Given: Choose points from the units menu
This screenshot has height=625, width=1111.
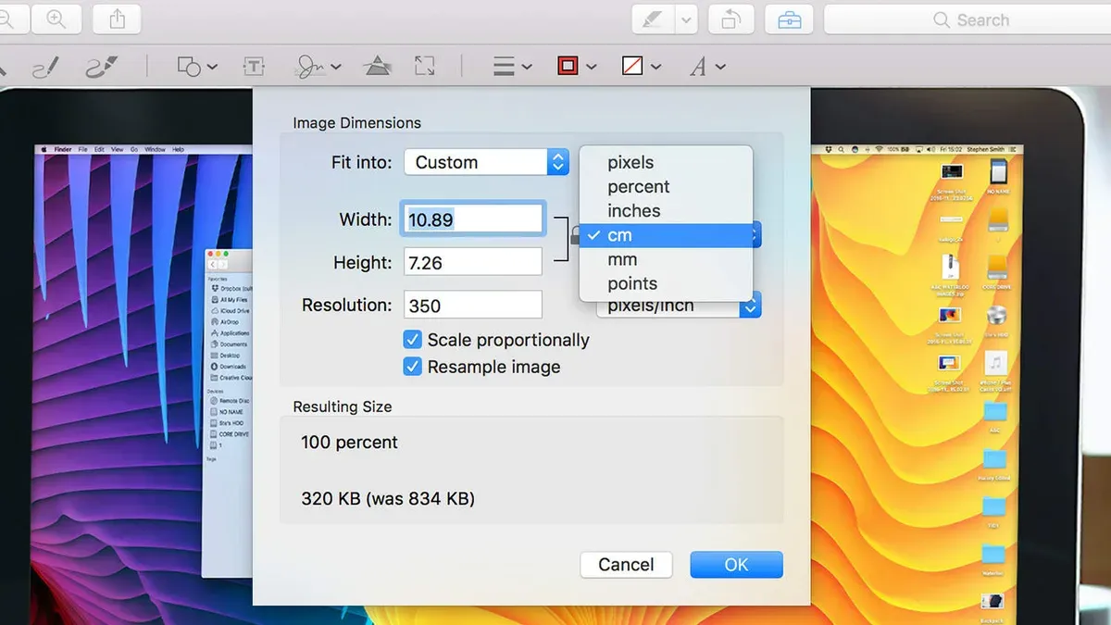Looking at the screenshot, I should point(666,283).
